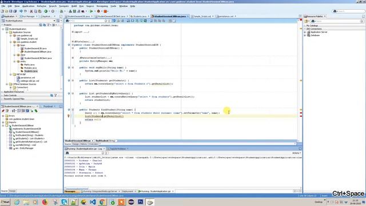Open the StudentApplication project dropdown
366x206 pixels.
[x=54, y=21]
